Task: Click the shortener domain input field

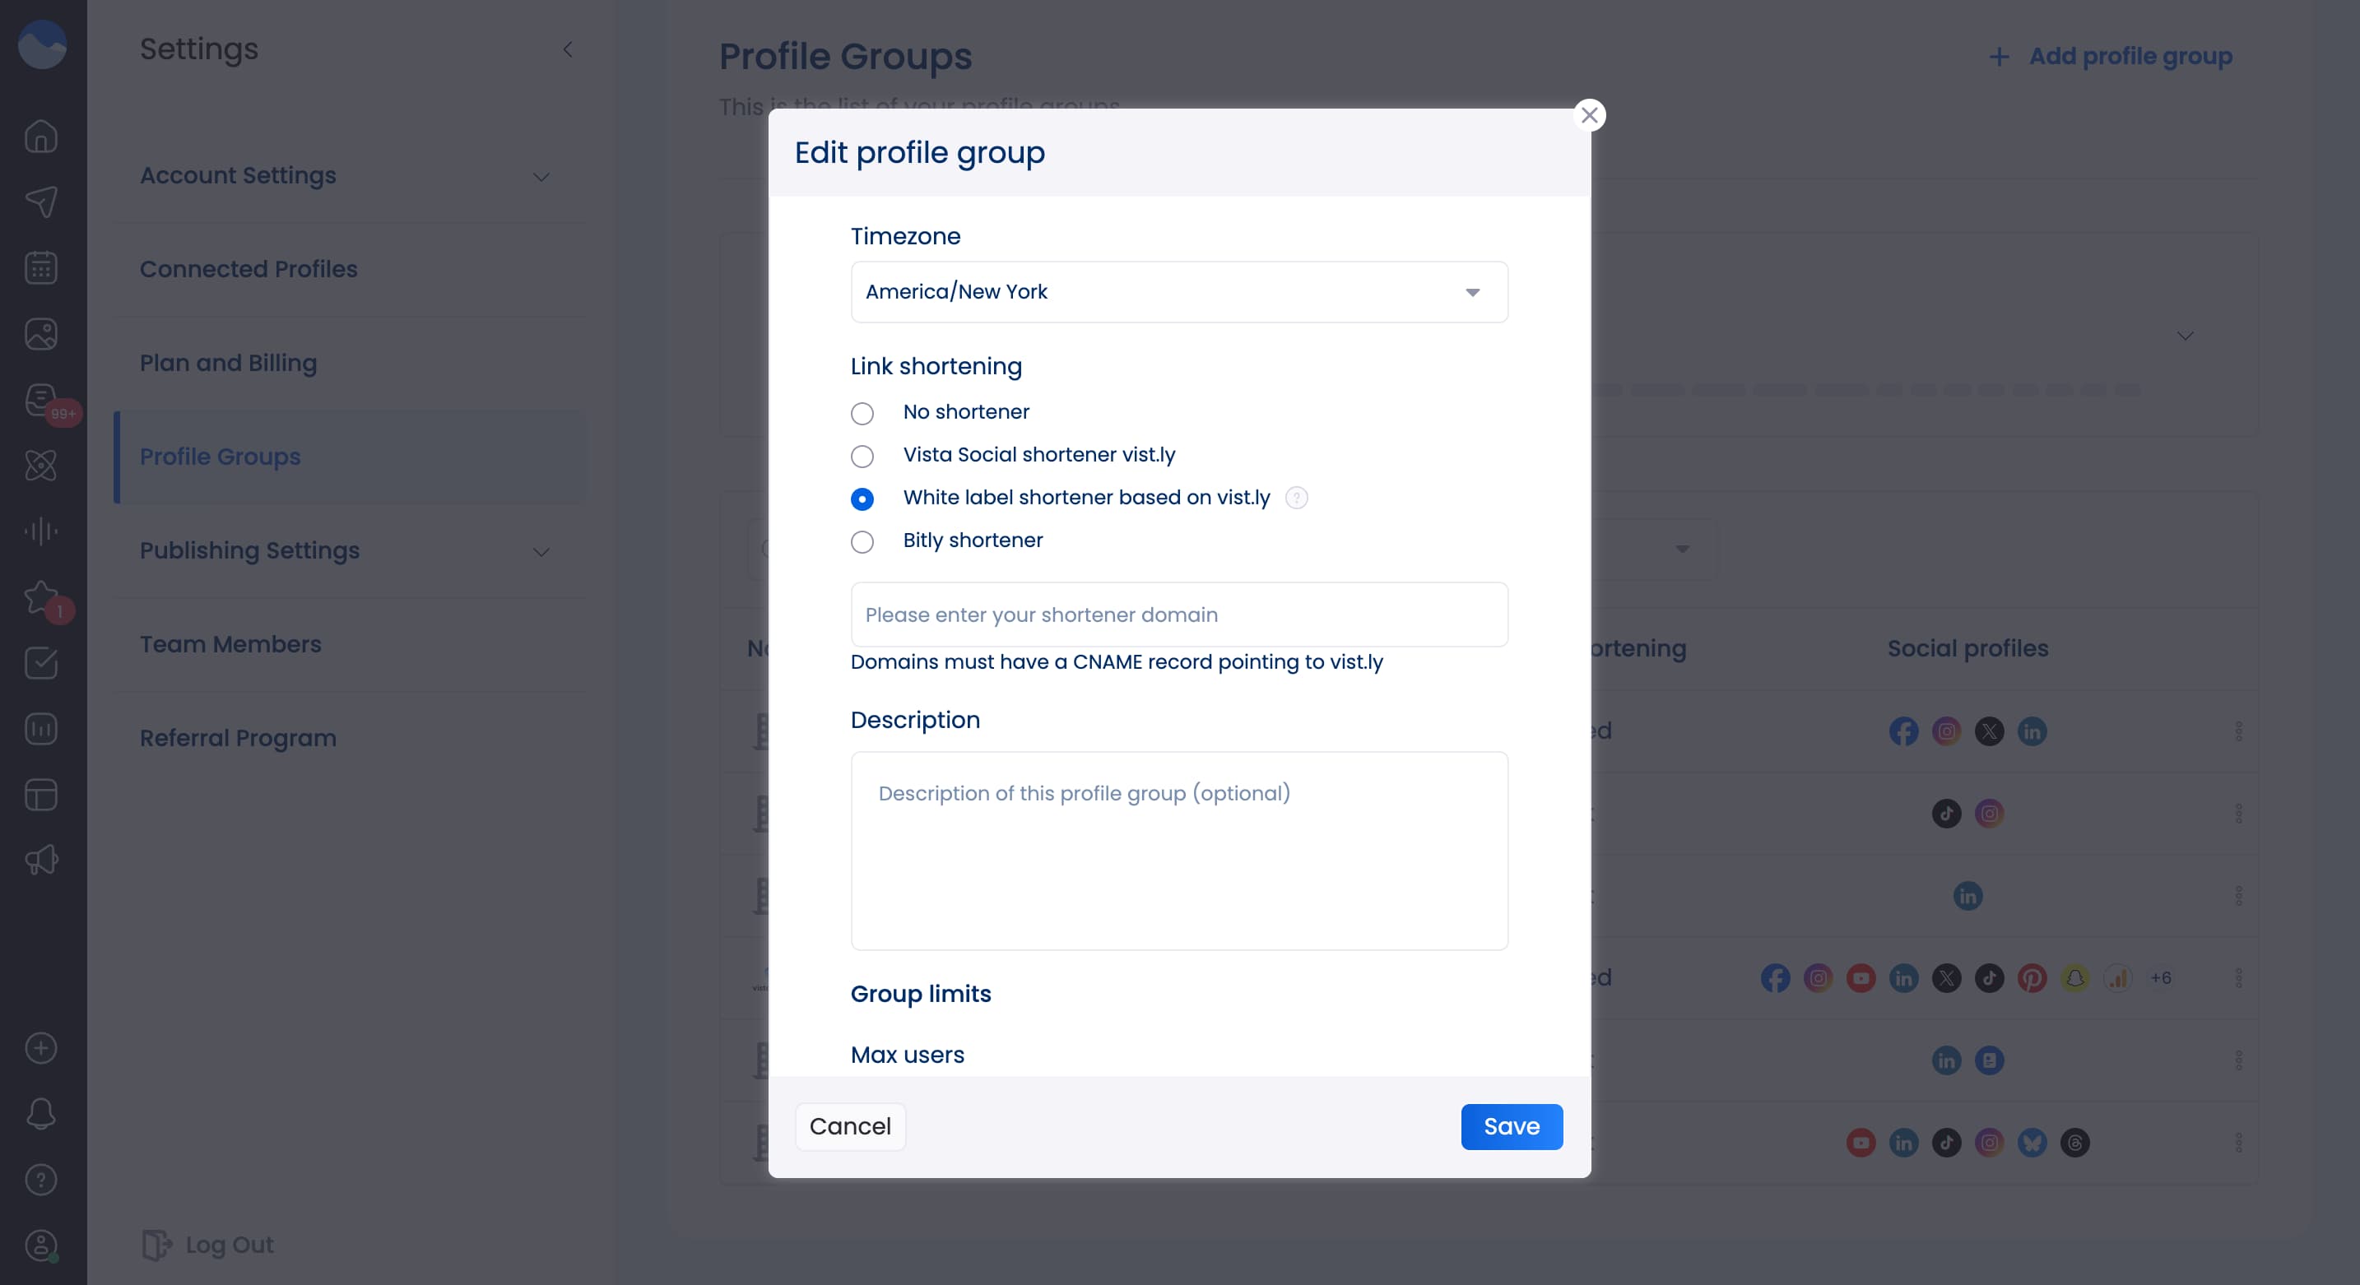Action: pos(1179,614)
